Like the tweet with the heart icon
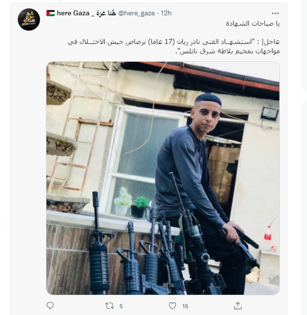Viewport: 307px width, 315px height. (172, 306)
